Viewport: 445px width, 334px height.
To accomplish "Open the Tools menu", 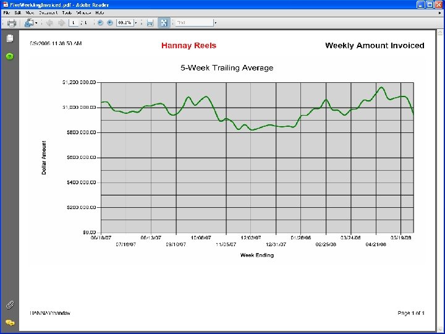I will pos(67,13).
